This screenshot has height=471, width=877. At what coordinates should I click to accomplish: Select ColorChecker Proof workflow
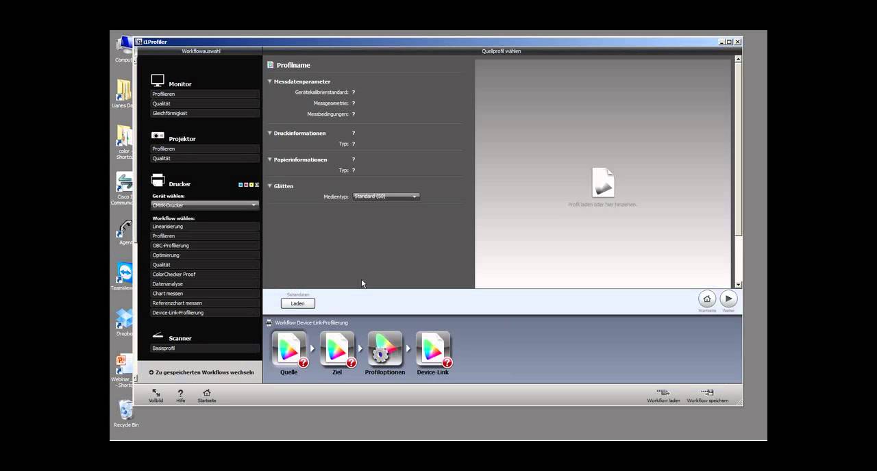coord(205,274)
